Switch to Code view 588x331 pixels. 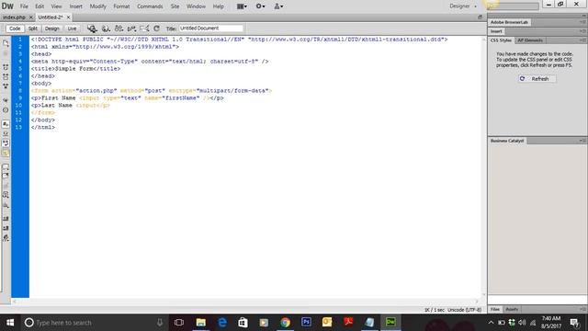(x=15, y=29)
